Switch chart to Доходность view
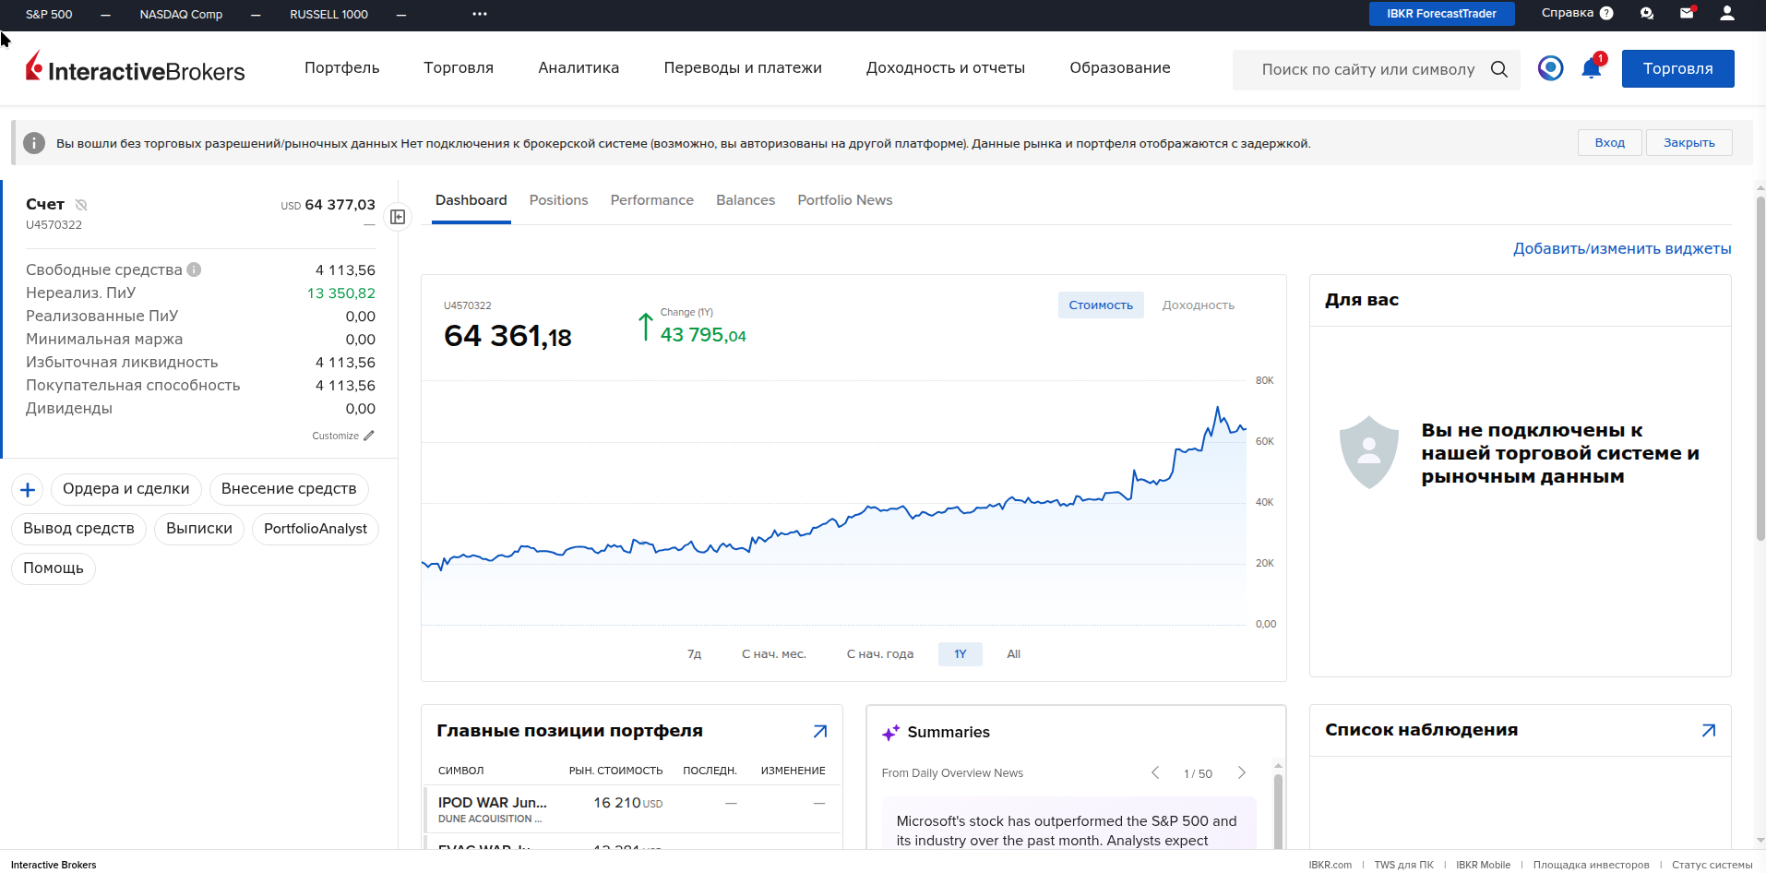 [1198, 305]
